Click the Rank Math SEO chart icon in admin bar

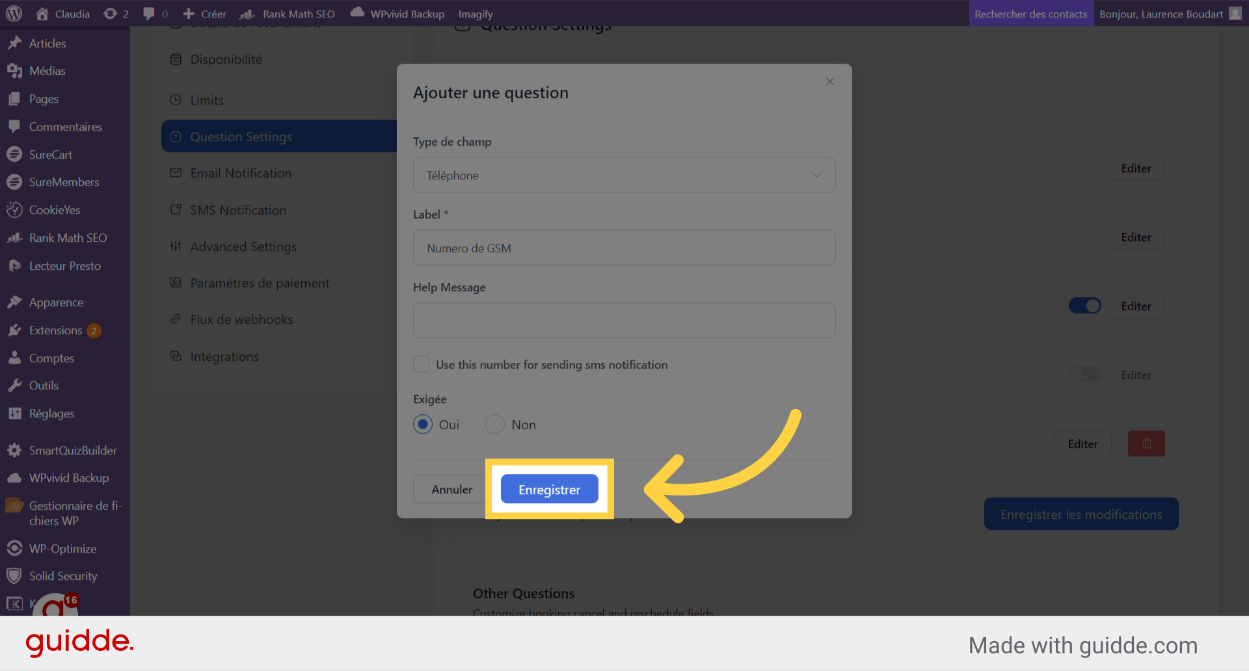(x=247, y=14)
